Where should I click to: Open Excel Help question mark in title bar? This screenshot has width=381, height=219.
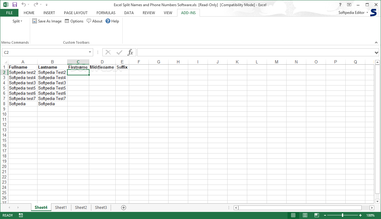coord(340,5)
